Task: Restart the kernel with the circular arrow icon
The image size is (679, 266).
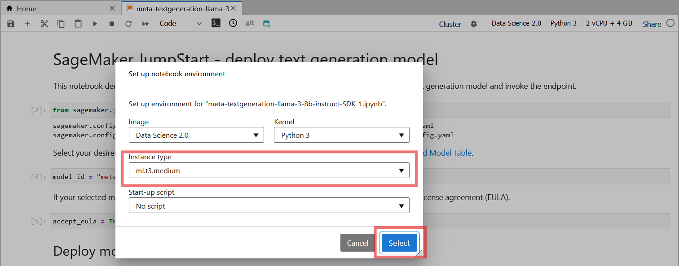Action: (128, 24)
